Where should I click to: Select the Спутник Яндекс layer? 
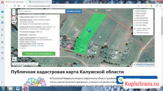click(x=141, y=20)
